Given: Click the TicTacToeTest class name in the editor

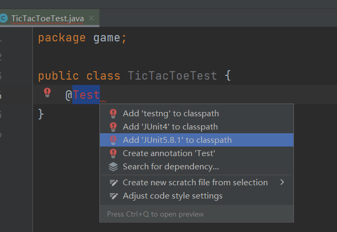Looking at the screenshot, I should click(x=172, y=76).
